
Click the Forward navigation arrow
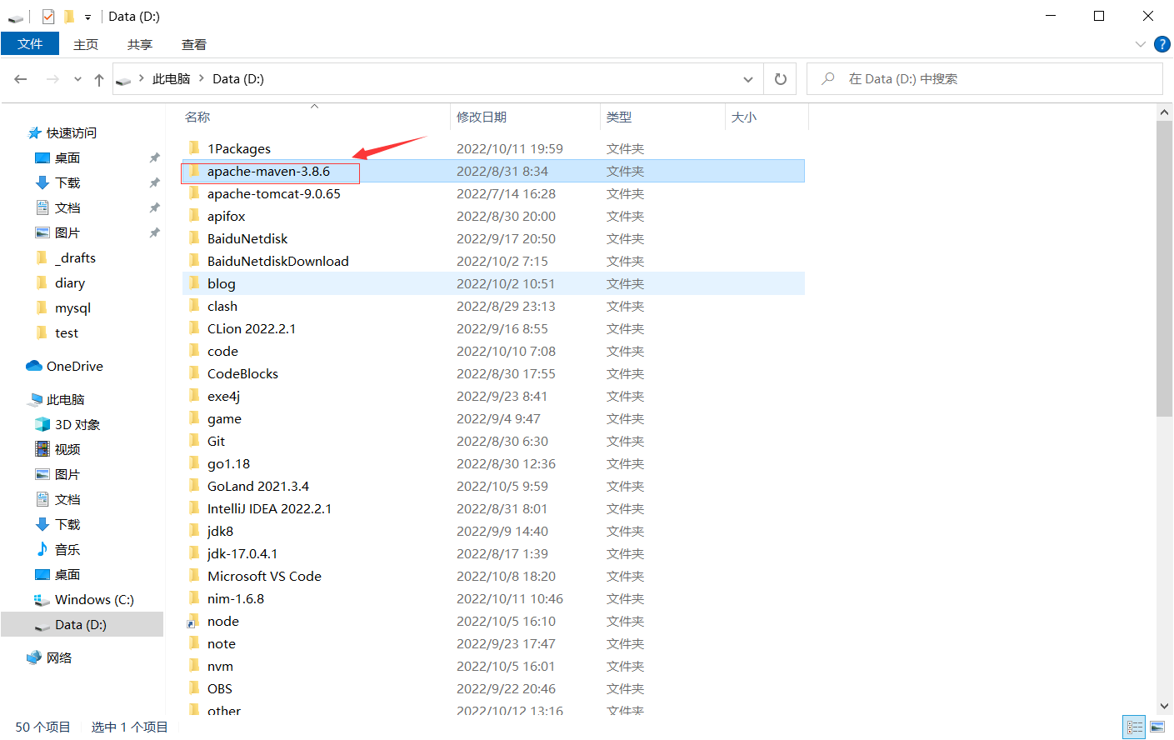pyautogui.click(x=52, y=79)
